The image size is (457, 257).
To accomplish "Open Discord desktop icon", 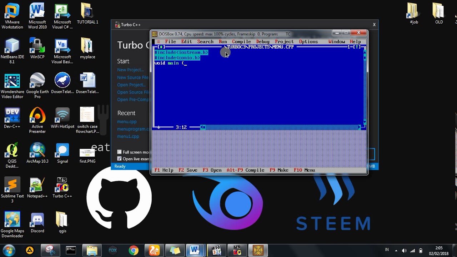I will point(37,223).
